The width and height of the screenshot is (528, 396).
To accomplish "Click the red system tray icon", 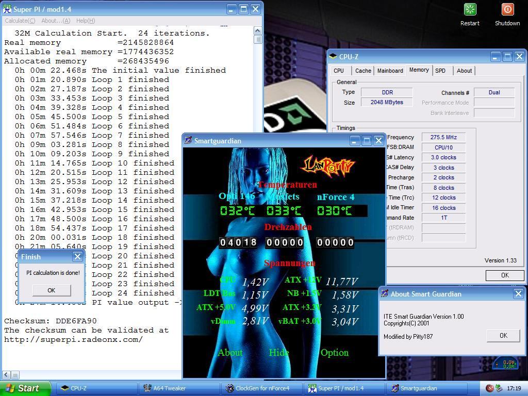I will click(489, 388).
